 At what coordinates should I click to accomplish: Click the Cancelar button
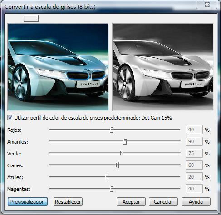point(163,202)
